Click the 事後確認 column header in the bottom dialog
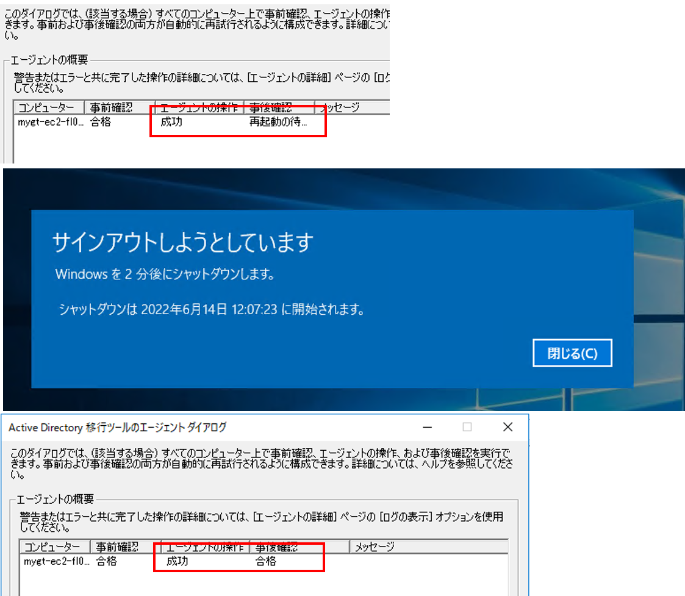 click(299, 547)
